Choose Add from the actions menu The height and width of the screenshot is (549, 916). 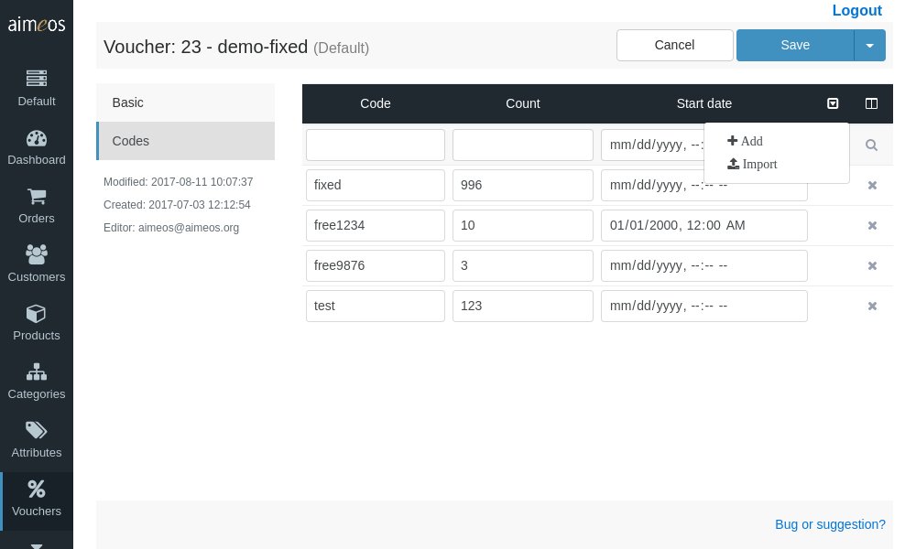745,141
